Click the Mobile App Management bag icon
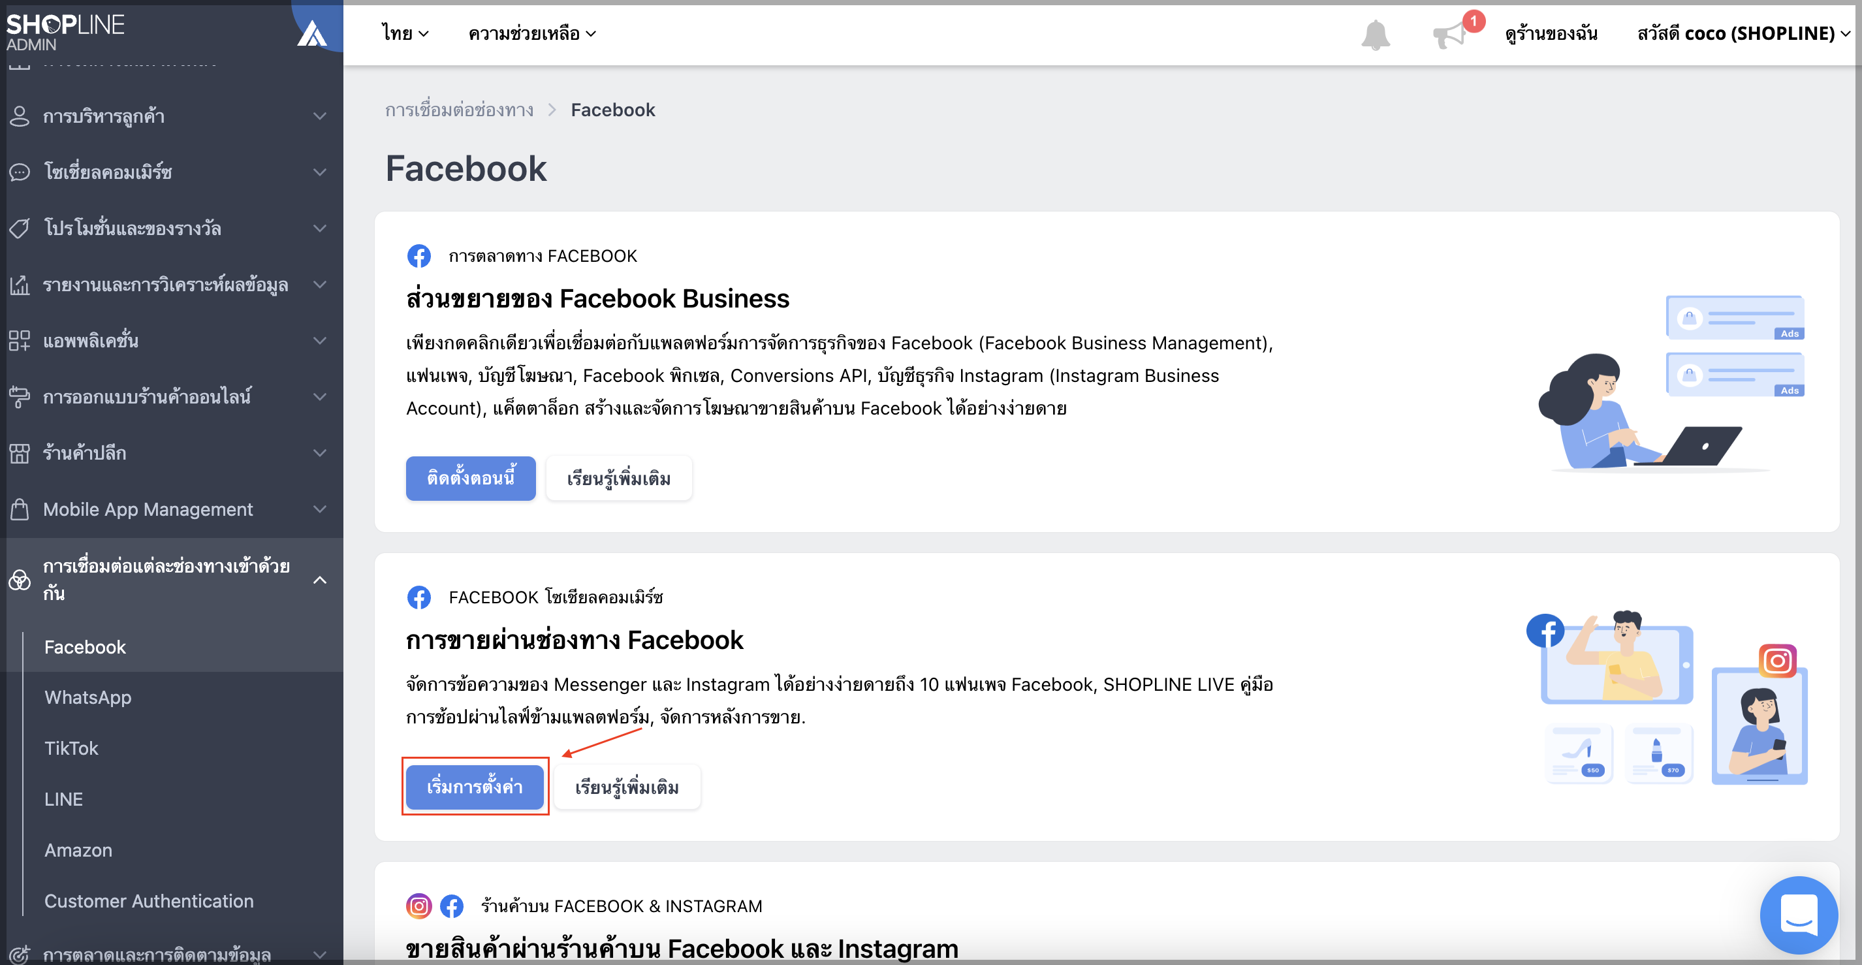 click(20, 509)
